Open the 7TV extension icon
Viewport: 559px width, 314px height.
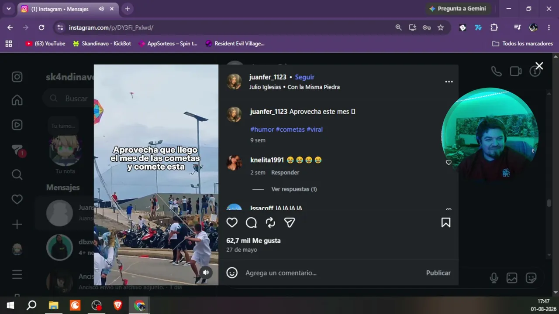coord(478,27)
